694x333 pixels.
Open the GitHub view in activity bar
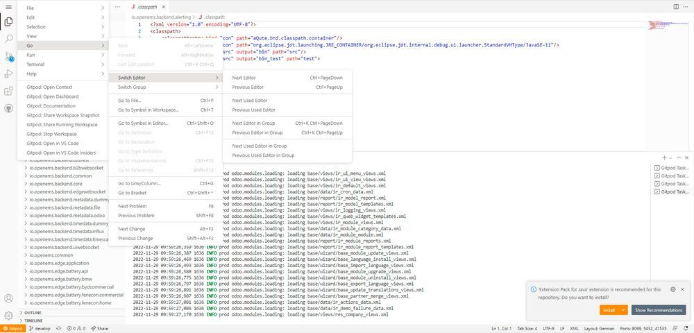click(x=9, y=108)
